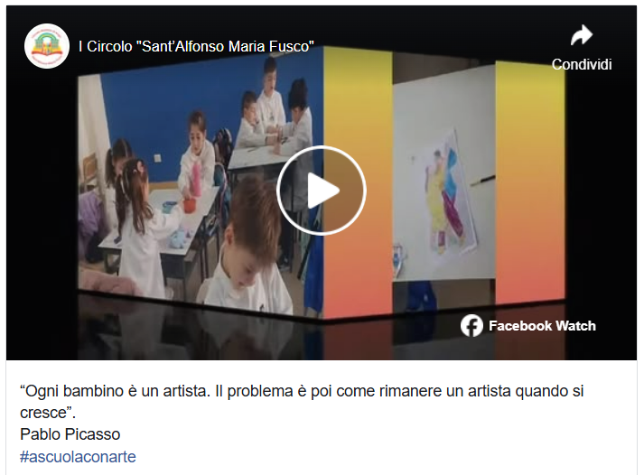Follow the #ascuolaconarte hashtag
This screenshot has width=644, height=475.
coord(78,457)
